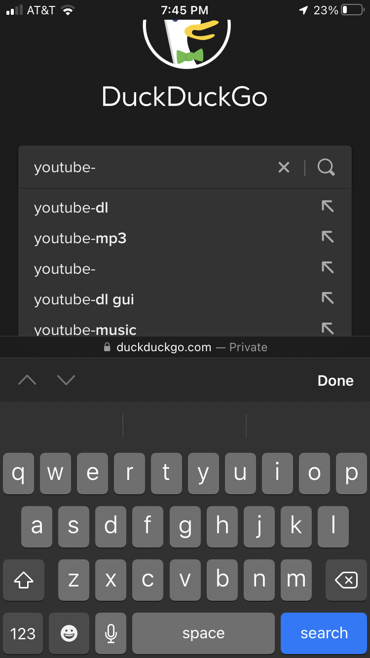Choose the youtube-mp3 suggestion
Screen dimensions: 370x658
click(80, 239)
